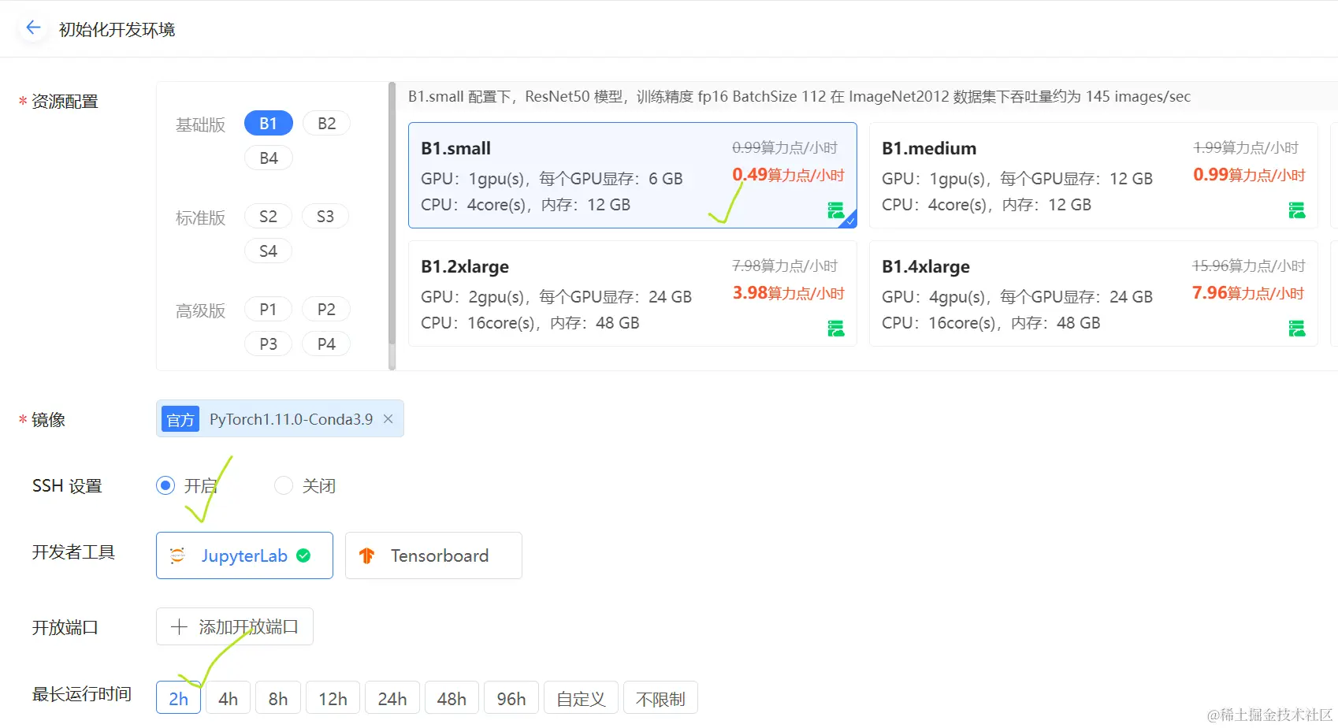Image resolution: width=1338 pixels, height=728 pixels.
Task: Remove the PyTorch1.11.0-Conda3.9 image tag
Action: pyautogui.click(x=388, y=419)
